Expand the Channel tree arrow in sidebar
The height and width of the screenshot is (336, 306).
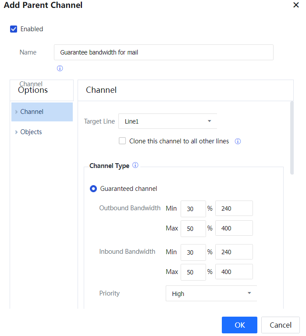(x=16, y=112)
